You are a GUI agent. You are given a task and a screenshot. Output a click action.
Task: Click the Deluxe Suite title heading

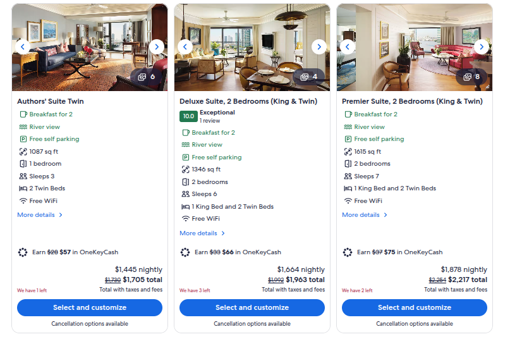pos(248,101)
